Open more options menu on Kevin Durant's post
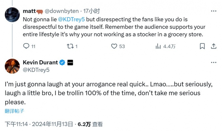Viewport: 222px width, 131px height. tap(213, 62)
